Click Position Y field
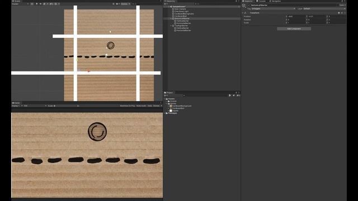 point(317,16)
